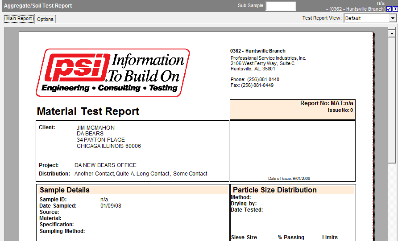Click the Date Sampled value 01/09/08

tap(111, 206)
